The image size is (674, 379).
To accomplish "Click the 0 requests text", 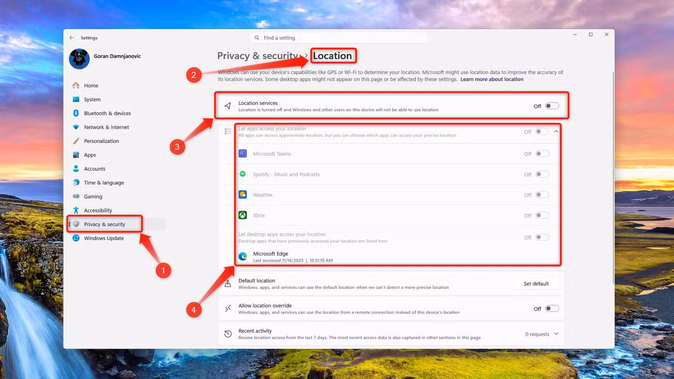I will [537, 334].
